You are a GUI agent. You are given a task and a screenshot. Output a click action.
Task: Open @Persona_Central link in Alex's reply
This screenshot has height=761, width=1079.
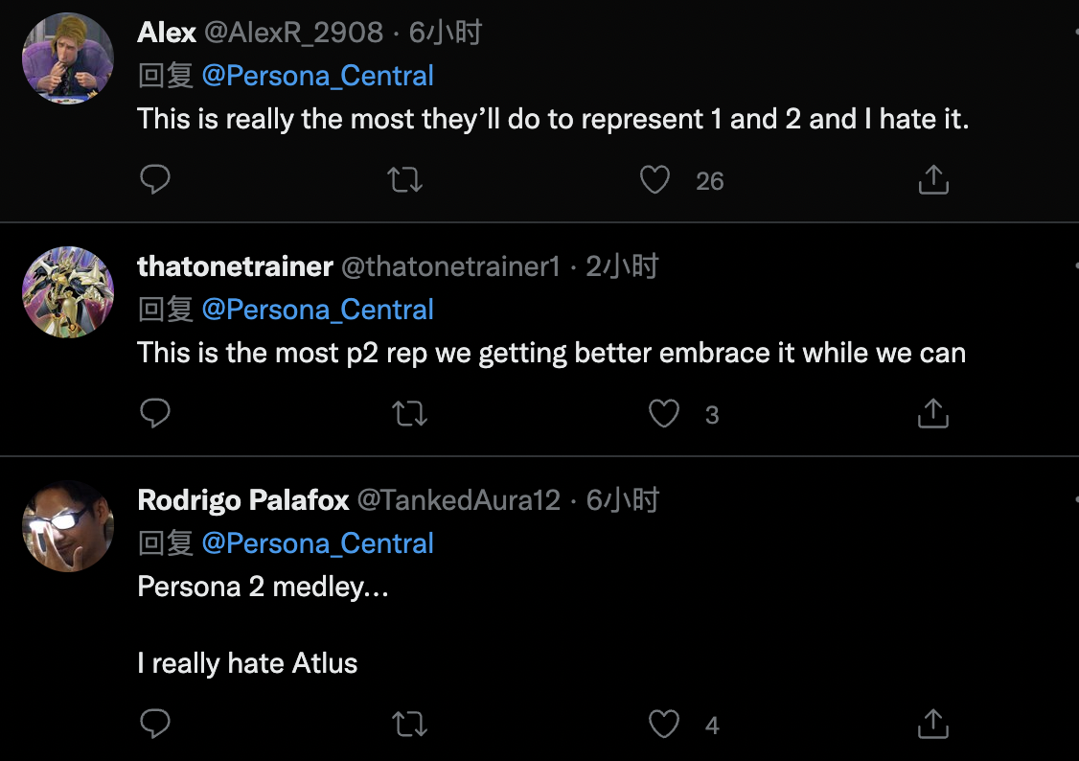(x=317, y=76)
